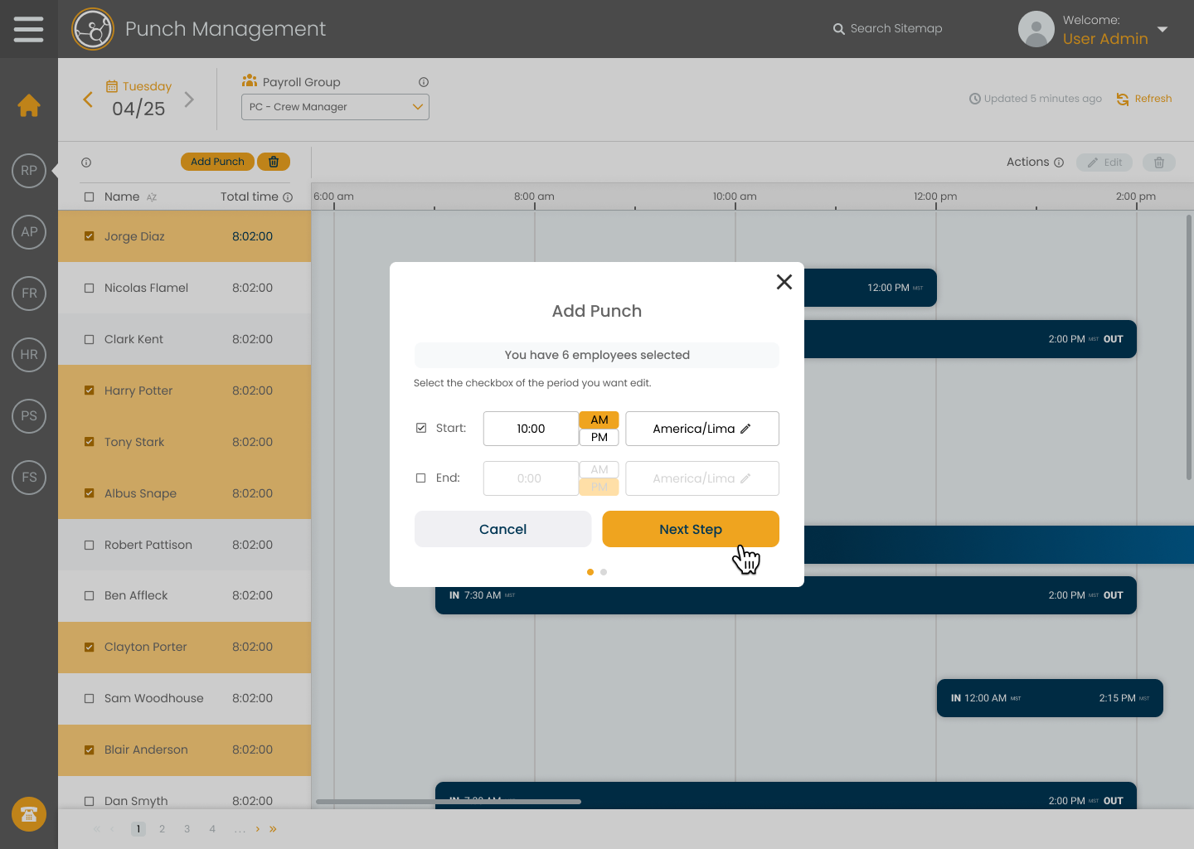1194x849 pixels.
Task: Click the Refresh icon in the header
Action: 1124,99
